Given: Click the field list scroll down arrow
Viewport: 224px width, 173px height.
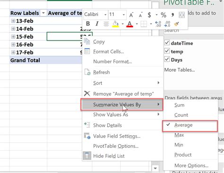Looking at the screenshot, I should click(x=155, y=168).
